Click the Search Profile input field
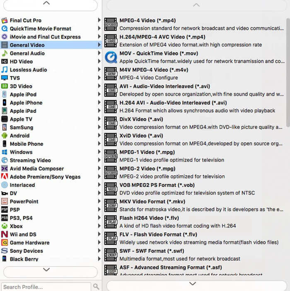The height and width of the screenshot is (291, 290). [46, 287]
